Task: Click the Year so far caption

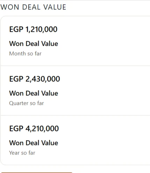Action: pyautogui.click(x=22, y=153)
